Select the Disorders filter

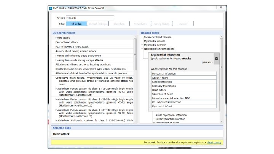click(x=119, y=24)
